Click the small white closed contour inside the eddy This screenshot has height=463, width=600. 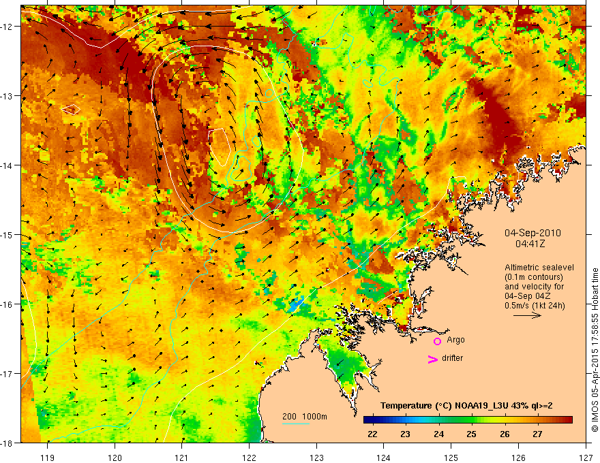pos(220,147)
